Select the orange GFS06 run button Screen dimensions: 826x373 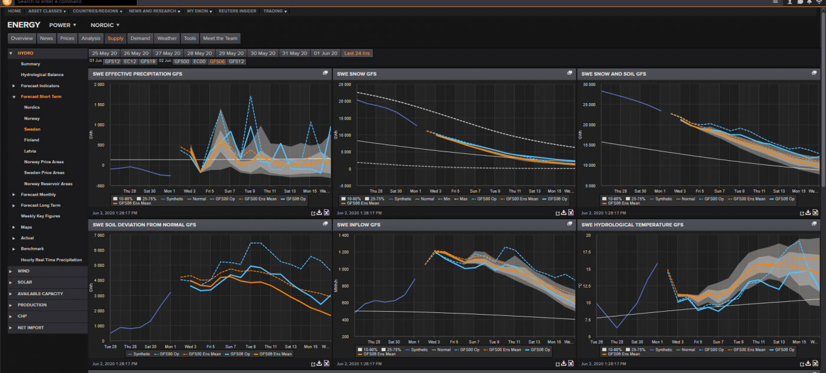pyautogui.click(x=217, y=61)
